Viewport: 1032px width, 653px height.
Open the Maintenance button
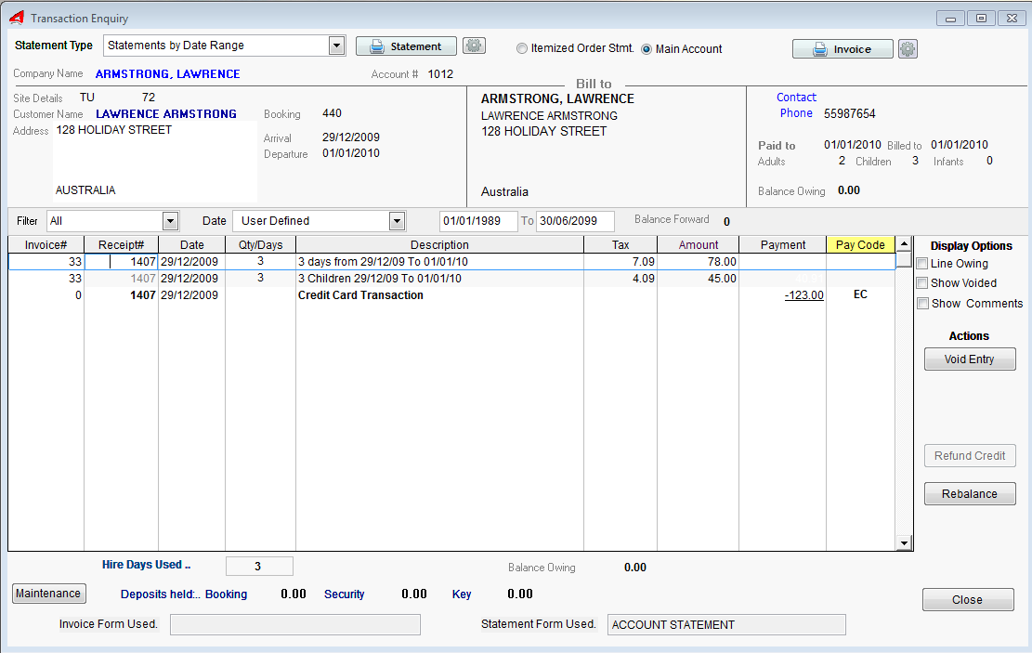pyautogui.click(x=48, y=594)
